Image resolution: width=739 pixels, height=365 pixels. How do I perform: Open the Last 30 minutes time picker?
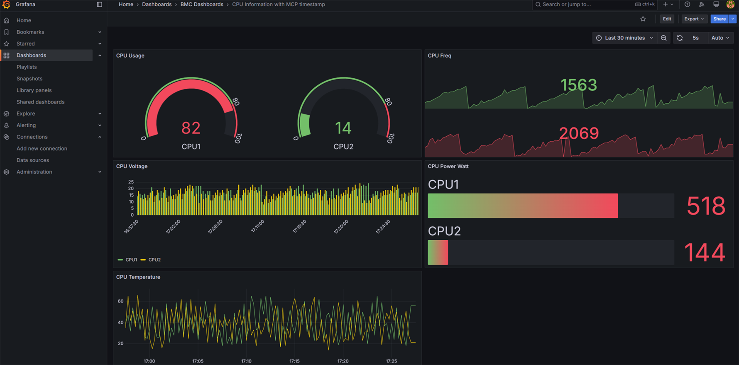pos(624,38)
